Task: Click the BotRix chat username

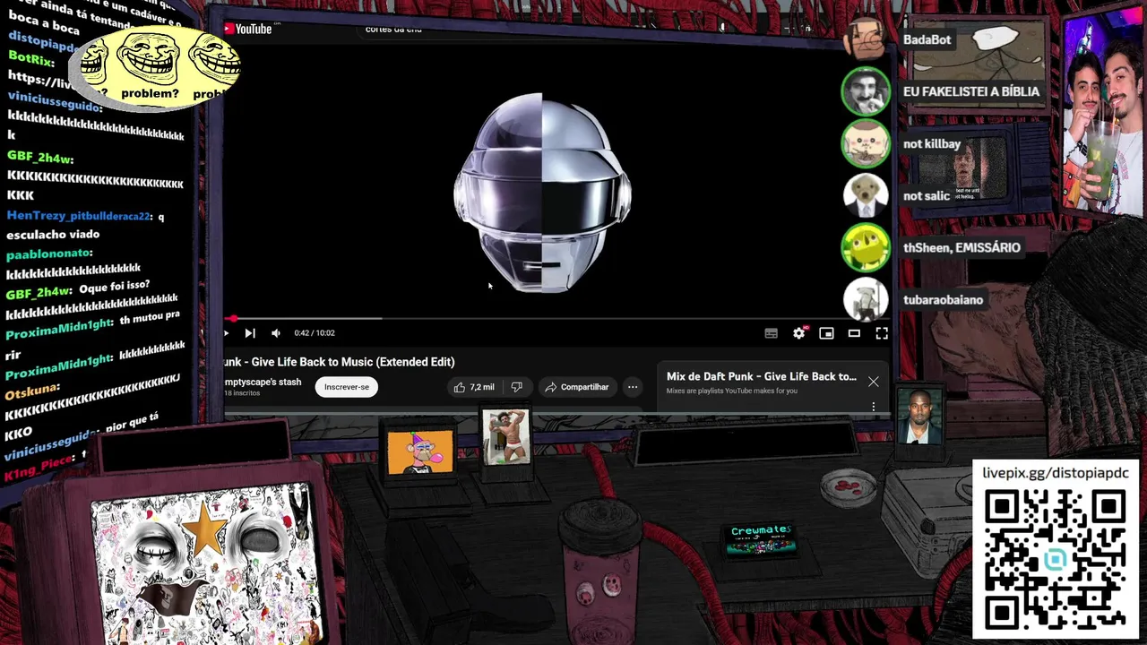Action: click(x=30, y=60)
